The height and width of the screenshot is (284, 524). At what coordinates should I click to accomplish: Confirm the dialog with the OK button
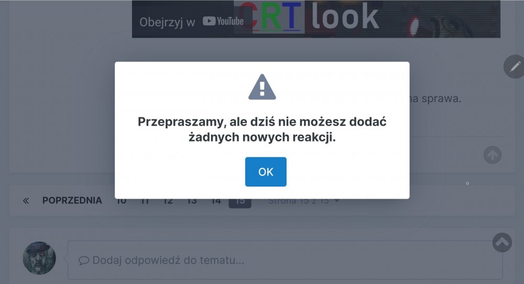click(266, 172)
